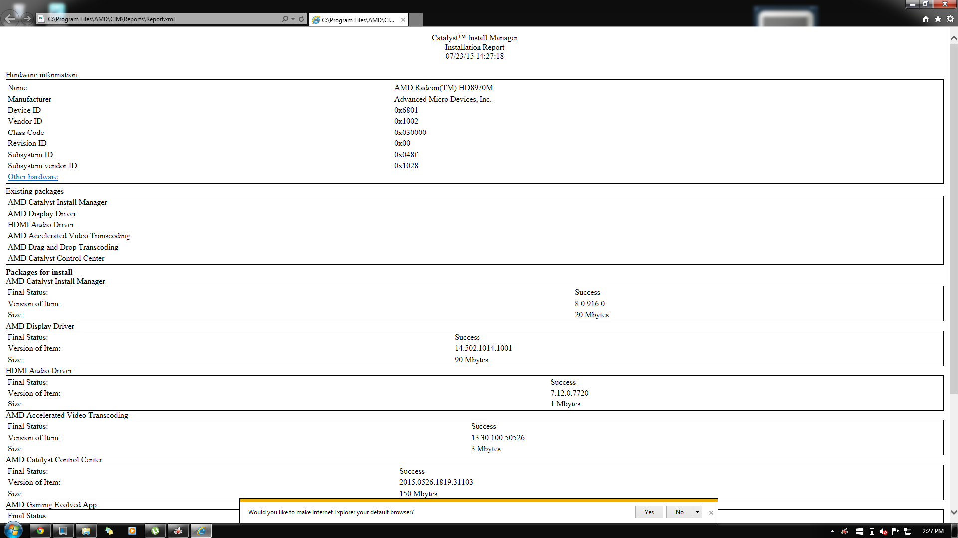Open the monitor app taskbar icon

(63, 531)
